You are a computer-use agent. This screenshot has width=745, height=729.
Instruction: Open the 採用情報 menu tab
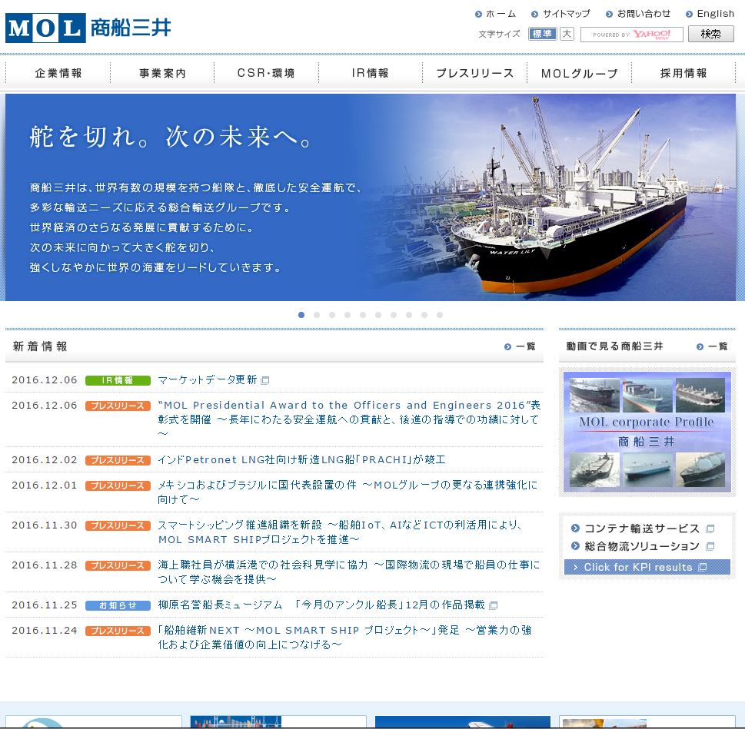click(x=683, y=74)
